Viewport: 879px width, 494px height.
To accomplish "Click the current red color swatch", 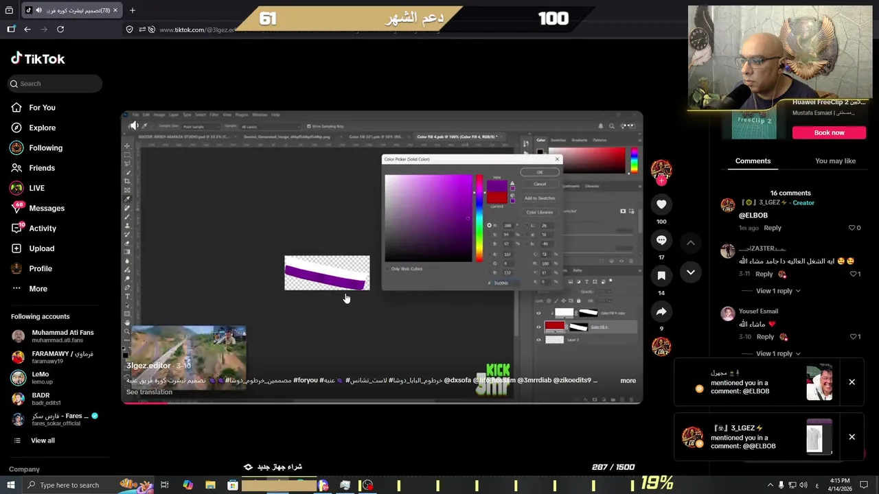I will pyautogui.click(x=496, y=198).
